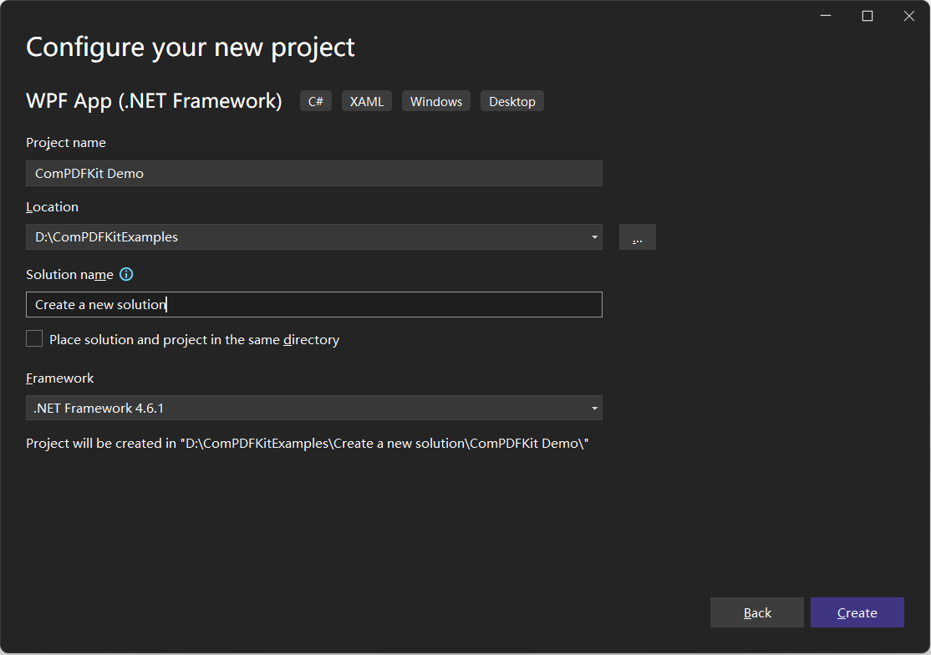Close the configure project dialog

[909, 16]
